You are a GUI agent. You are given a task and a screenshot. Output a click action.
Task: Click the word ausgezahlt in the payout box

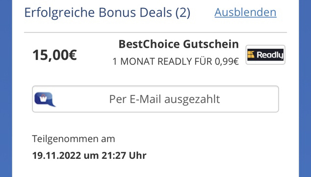coord(192,99)
